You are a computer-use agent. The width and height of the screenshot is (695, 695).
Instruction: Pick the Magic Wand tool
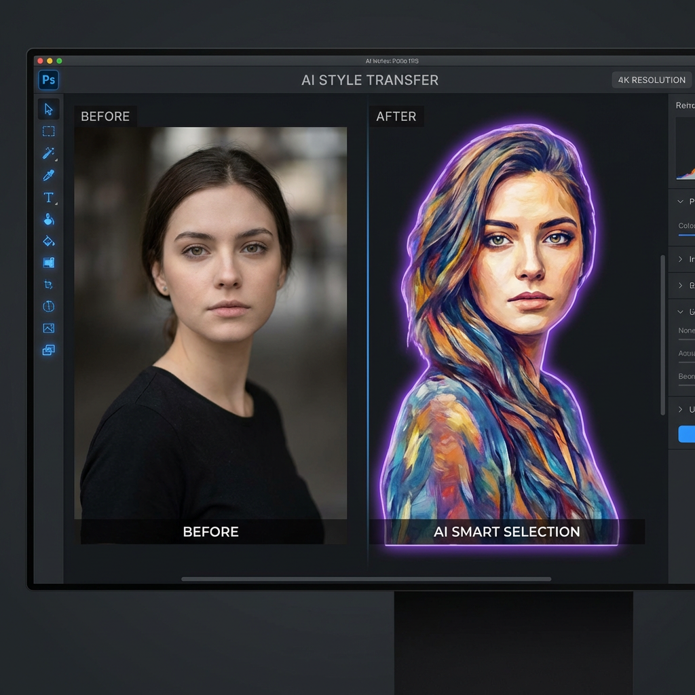pos(48,153)
